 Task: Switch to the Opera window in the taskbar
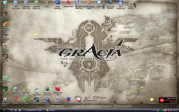(x=34, y=110)
